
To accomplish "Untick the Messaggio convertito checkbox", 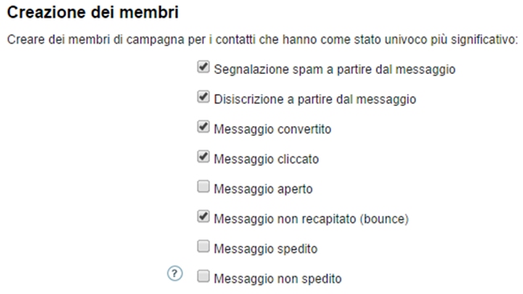I will pos(203,127).
